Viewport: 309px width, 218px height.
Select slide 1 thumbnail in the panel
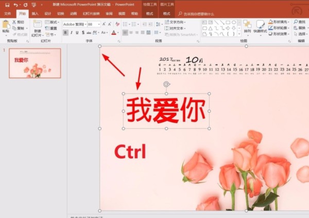[35, 63]
